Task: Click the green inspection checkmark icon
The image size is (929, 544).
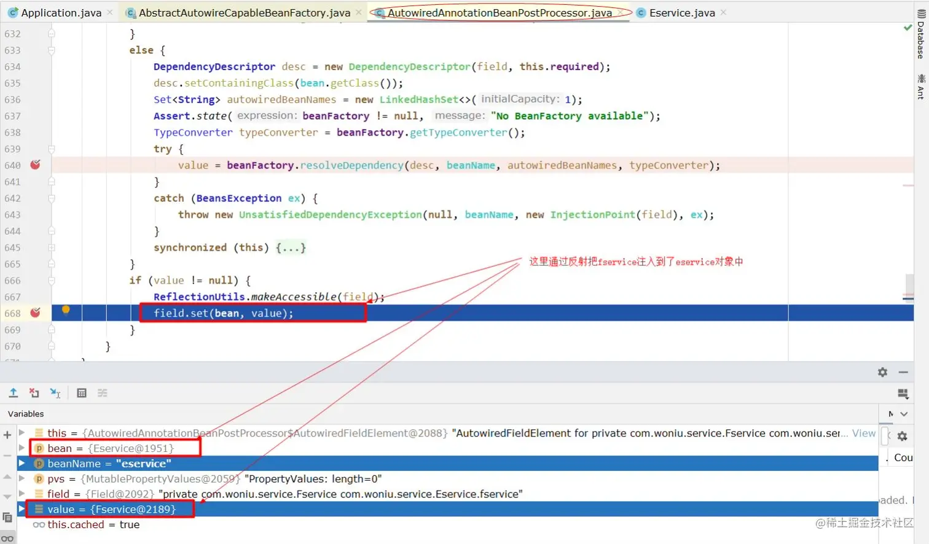Action: 907,28
